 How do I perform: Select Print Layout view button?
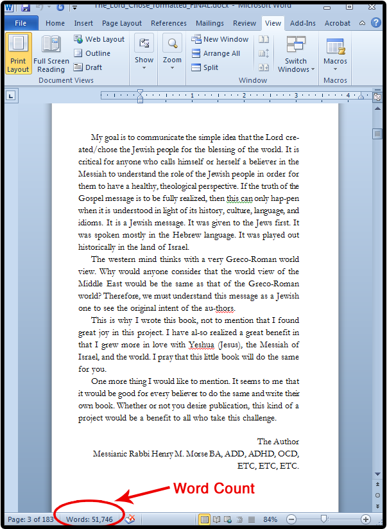pyautogui.click(x=18, y=53)
